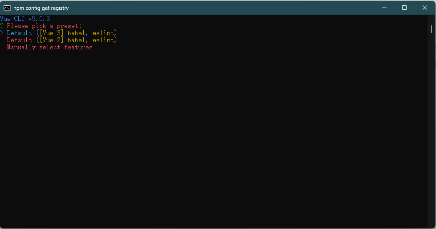Click the word 'features' in the manual option
This screenshot has height=229, width=436.
[78, 48]
